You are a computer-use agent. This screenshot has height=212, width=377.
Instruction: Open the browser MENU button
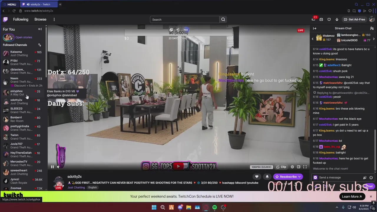9,4
